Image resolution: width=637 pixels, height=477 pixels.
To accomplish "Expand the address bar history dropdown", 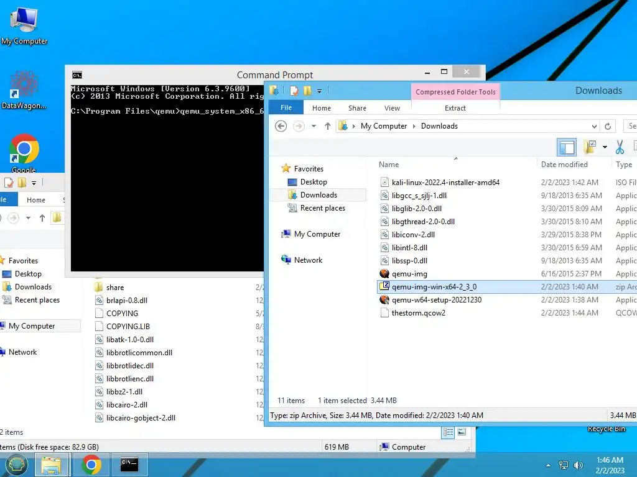I will (594, 126).
